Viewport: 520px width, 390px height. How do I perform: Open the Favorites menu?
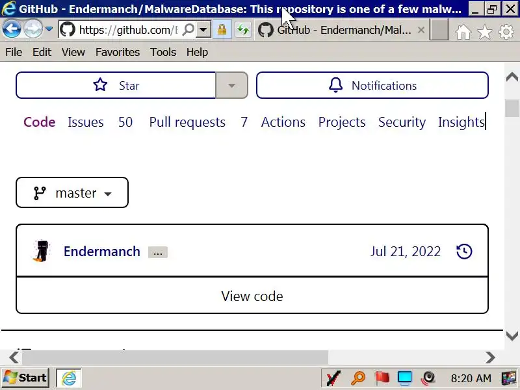tap(118, 52)
